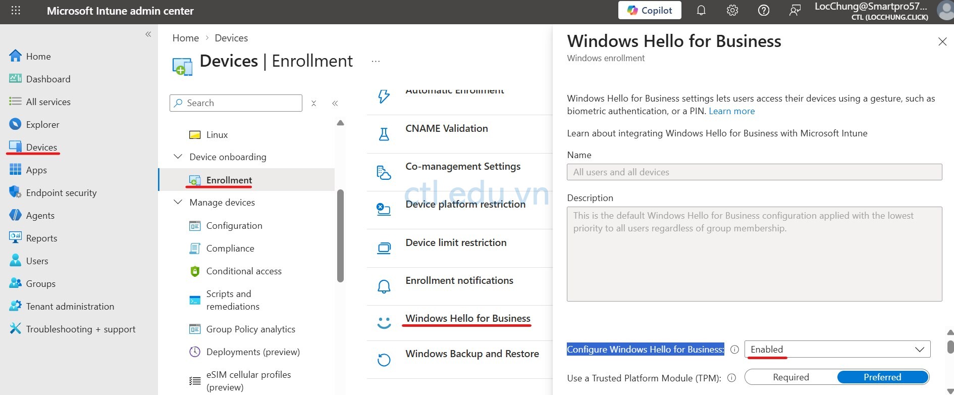Collapse the Devices menu with double chevron
The height and width of the screenshot is (395, 954).
tap(335, 103)
